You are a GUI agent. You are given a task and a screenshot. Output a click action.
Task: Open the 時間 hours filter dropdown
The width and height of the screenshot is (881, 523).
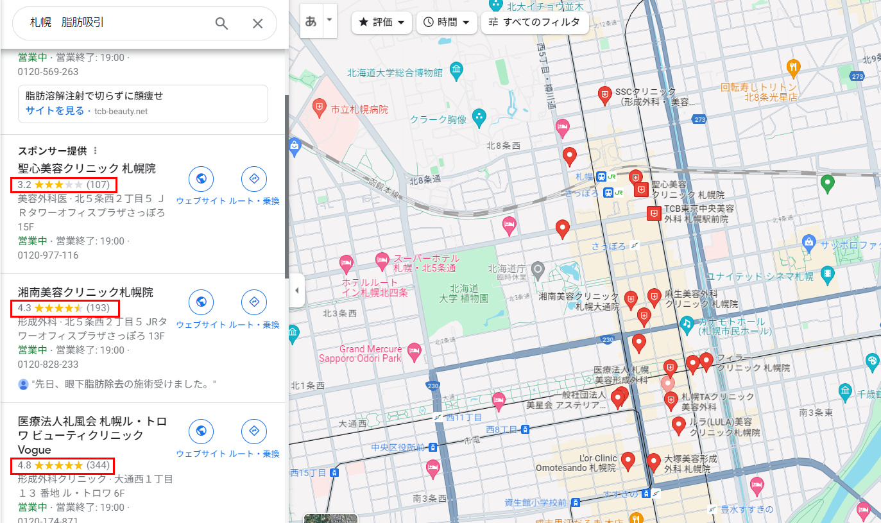coord(447,22)
